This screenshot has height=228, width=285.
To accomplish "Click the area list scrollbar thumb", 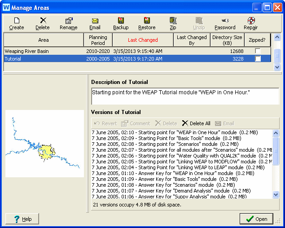I will 277,56.
